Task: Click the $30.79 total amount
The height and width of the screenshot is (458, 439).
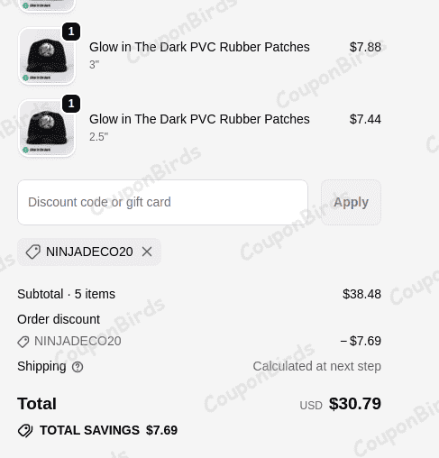Action: click(355, 404)
